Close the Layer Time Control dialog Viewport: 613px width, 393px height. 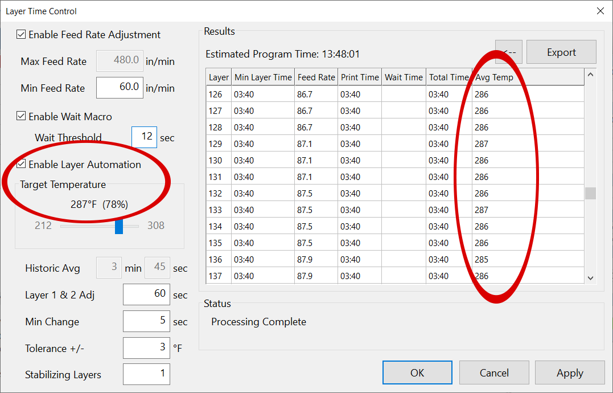click(x=600, y=11)
